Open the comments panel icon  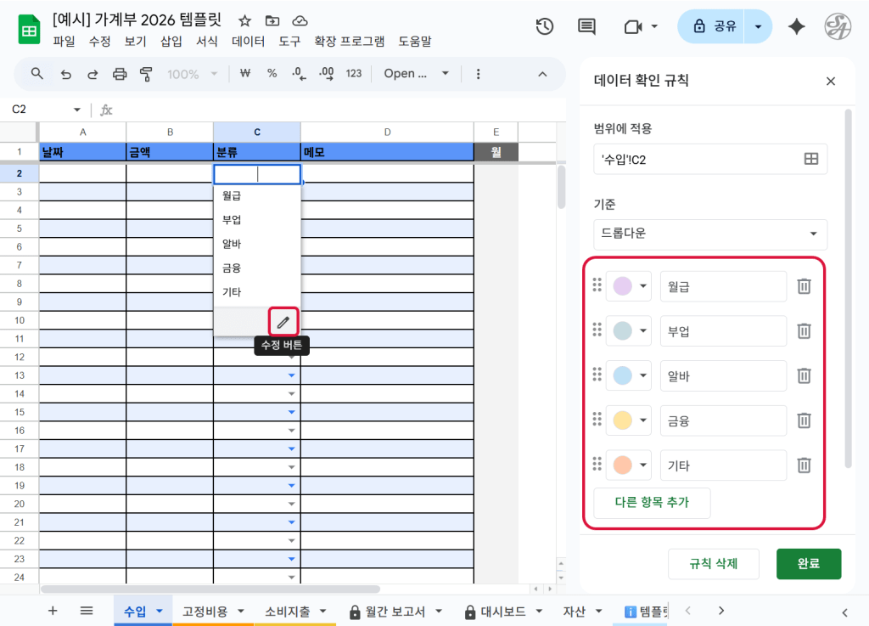[586, 26]
